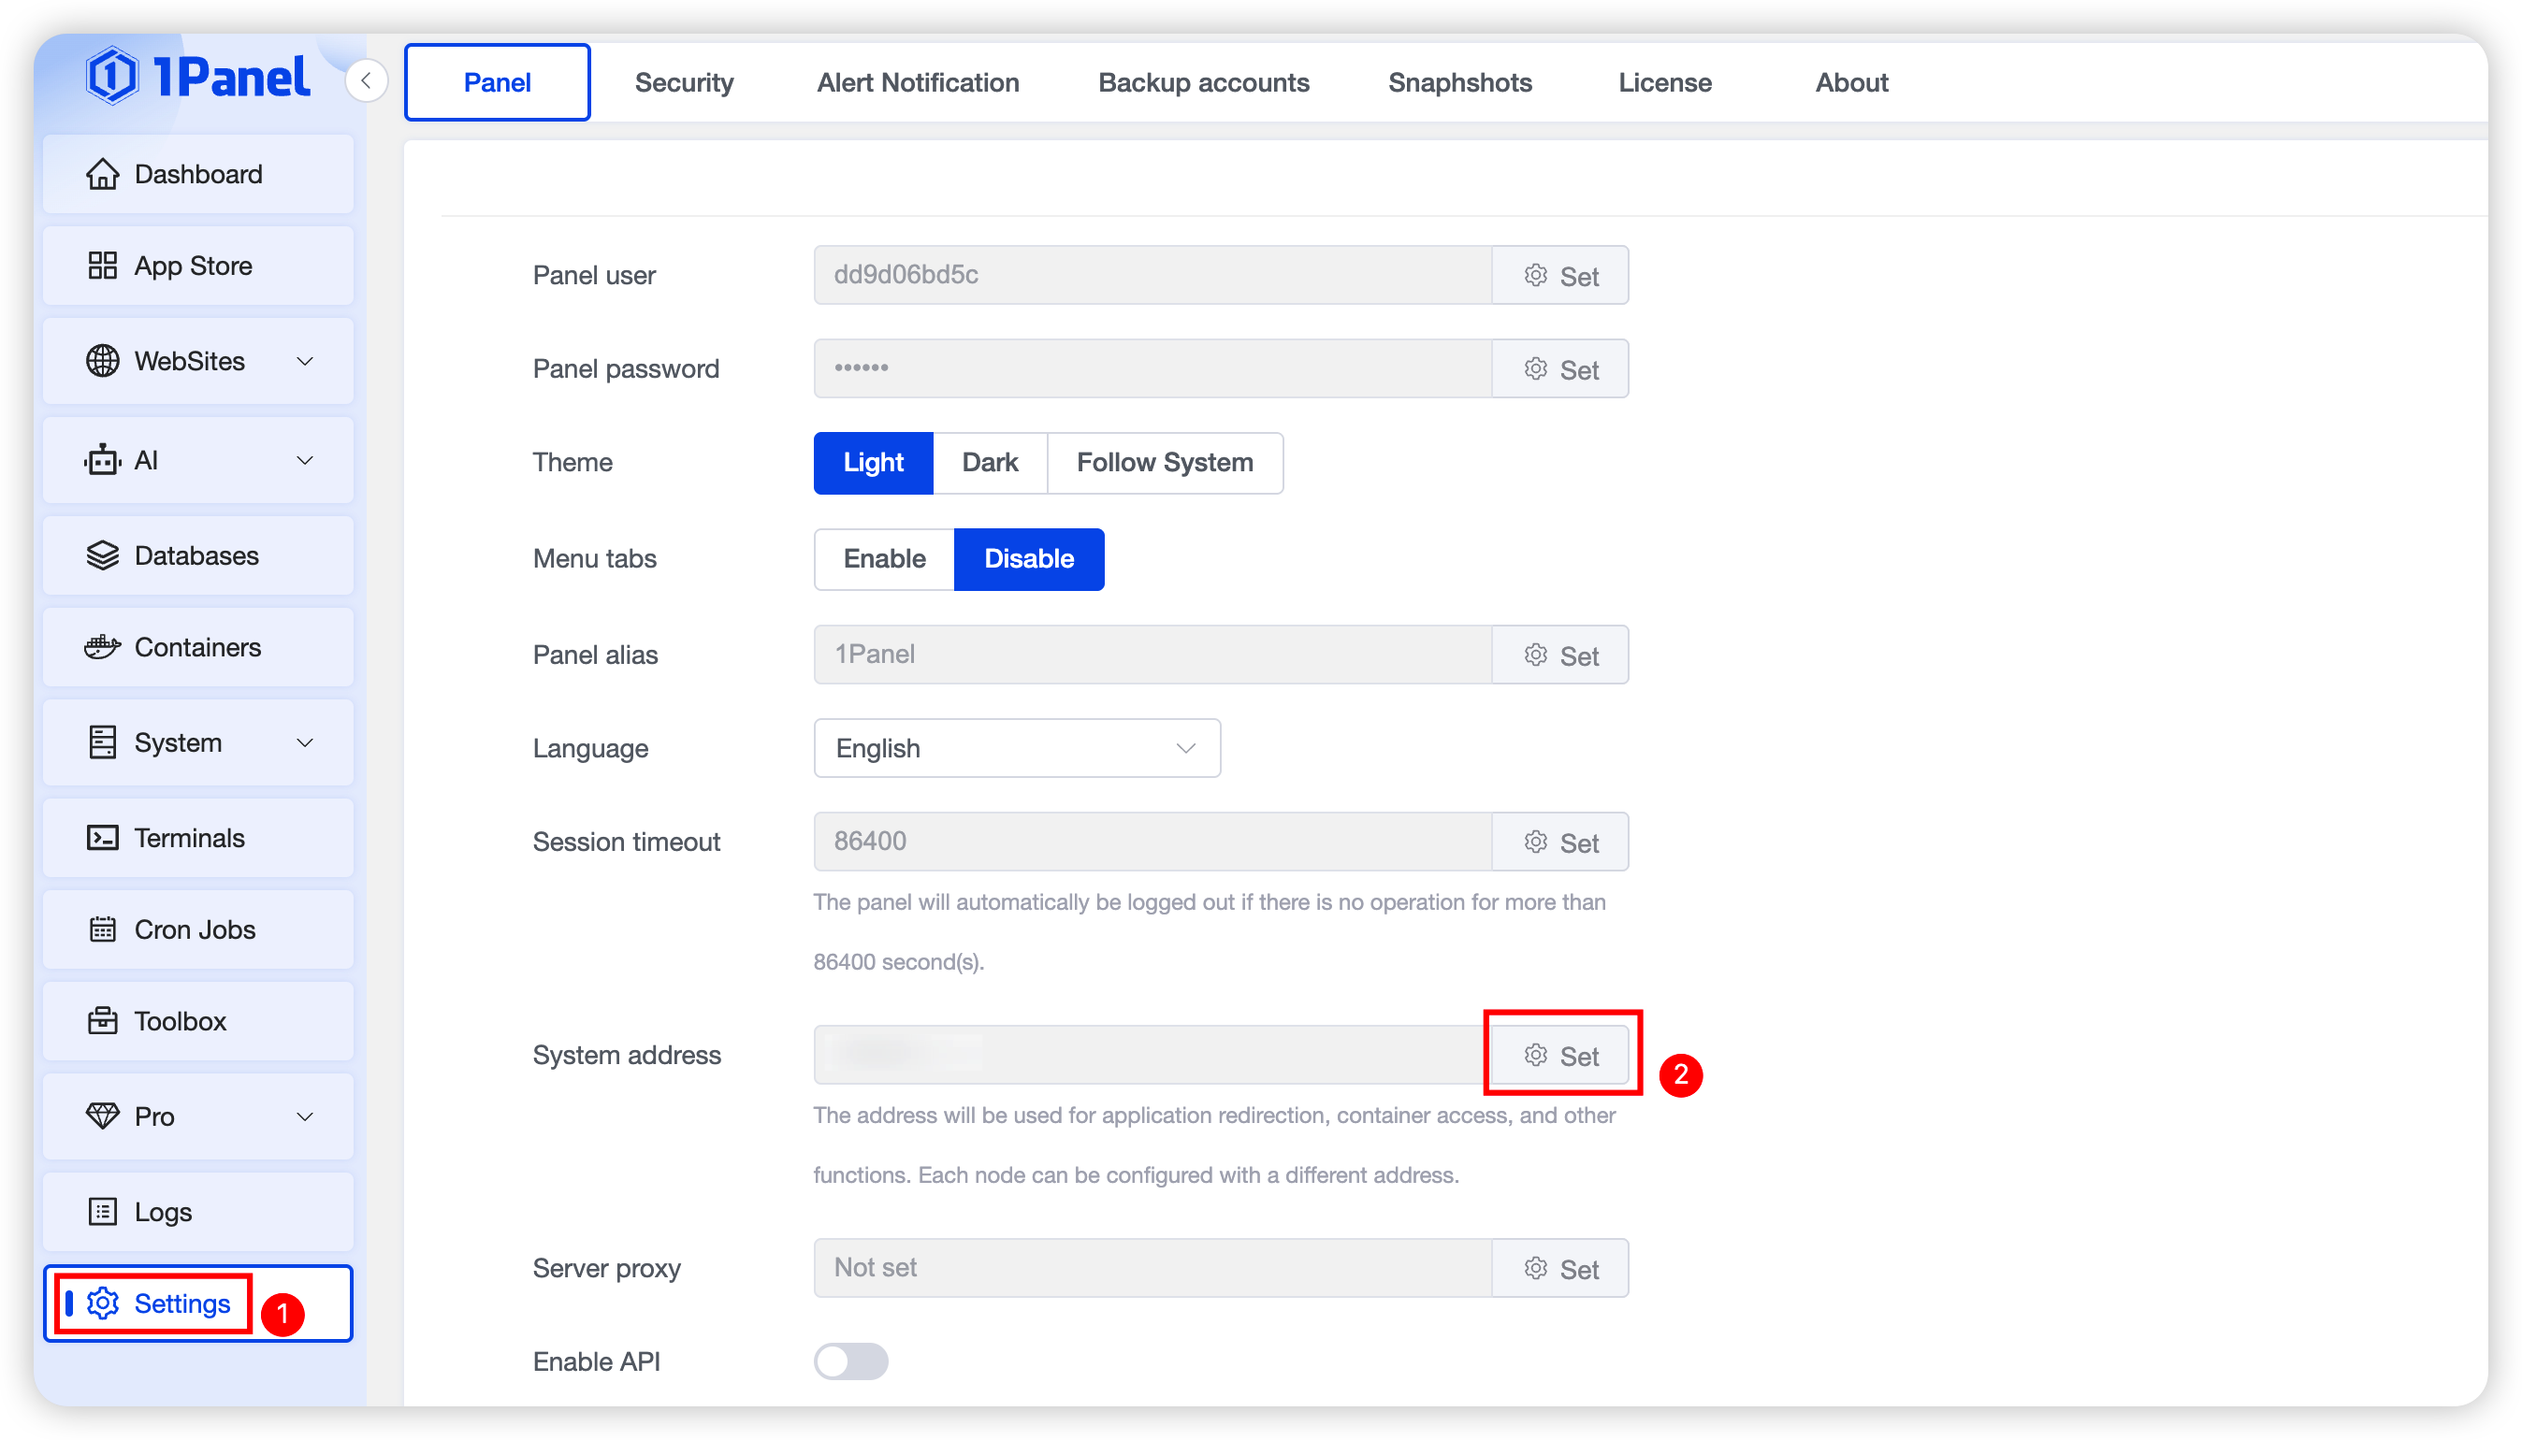
Task: Click Set button for Panel password
Action: click(x=1559, y=369)
